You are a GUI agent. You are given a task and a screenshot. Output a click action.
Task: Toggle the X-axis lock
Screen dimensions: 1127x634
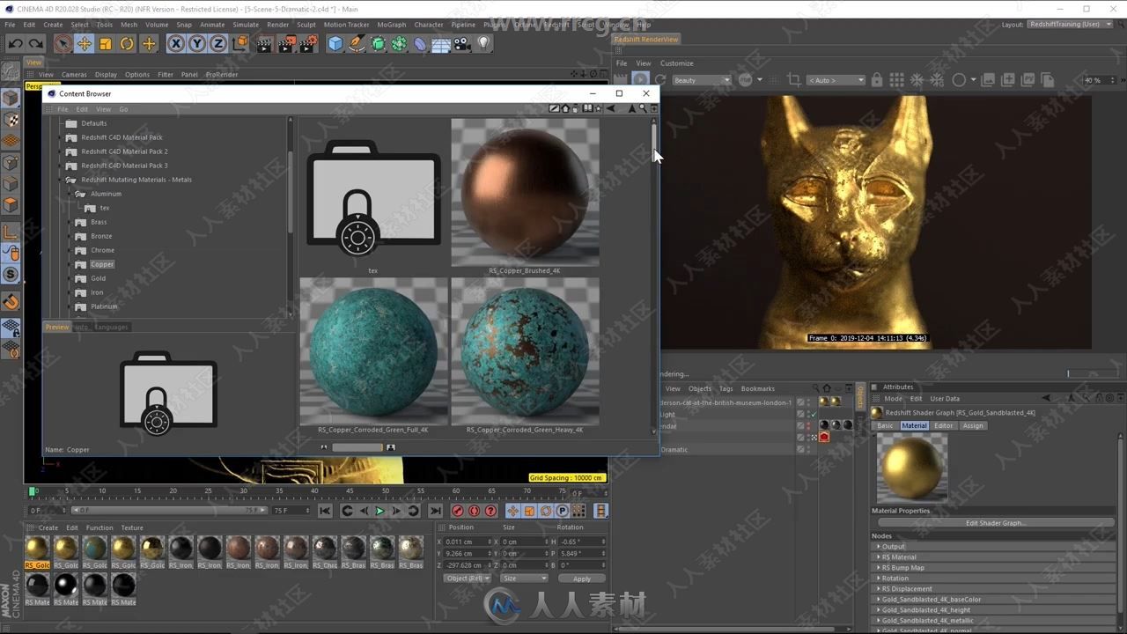coord(176,44)
